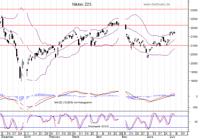Select the 23000 price axis label
Viewport: 198px width, 138px height.
194,10
